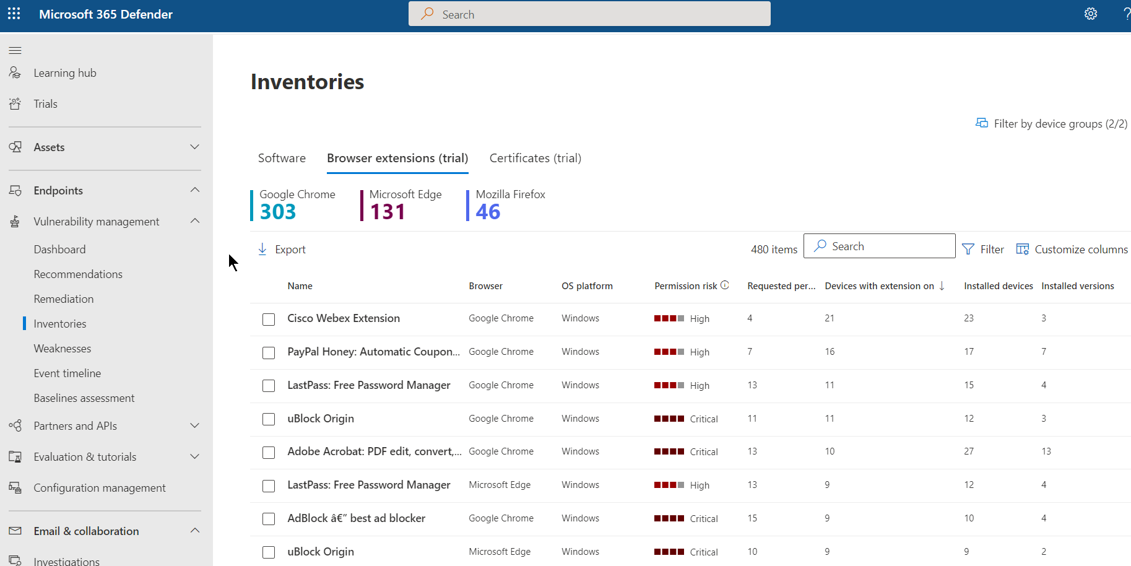Click the Permission risk info icon
Image resolution: width=1131 pixels, height=566 pixels.
click(x=725, y=285)
